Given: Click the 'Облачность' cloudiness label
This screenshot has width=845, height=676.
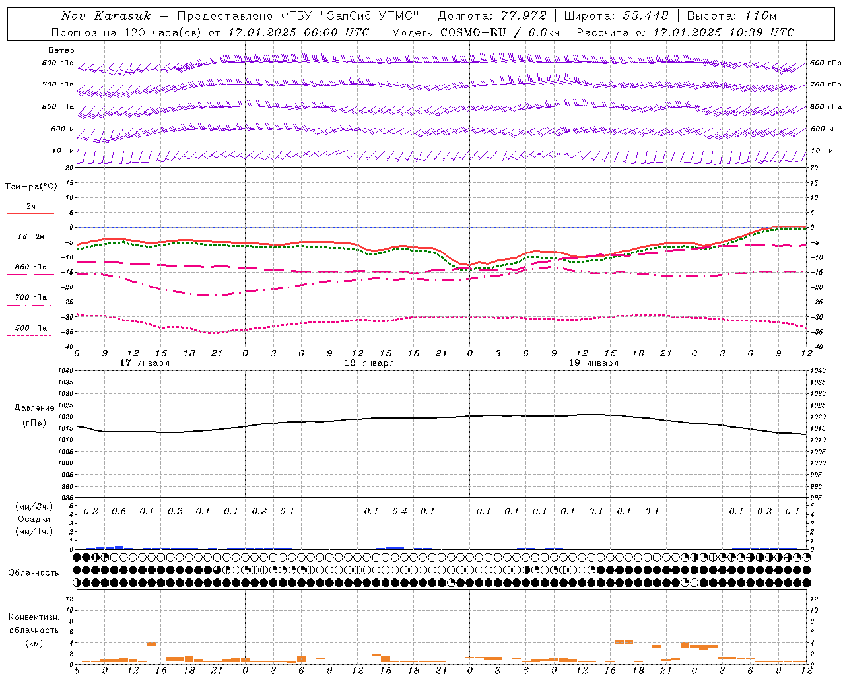Looking at the screenshot, I should [34, 573].
